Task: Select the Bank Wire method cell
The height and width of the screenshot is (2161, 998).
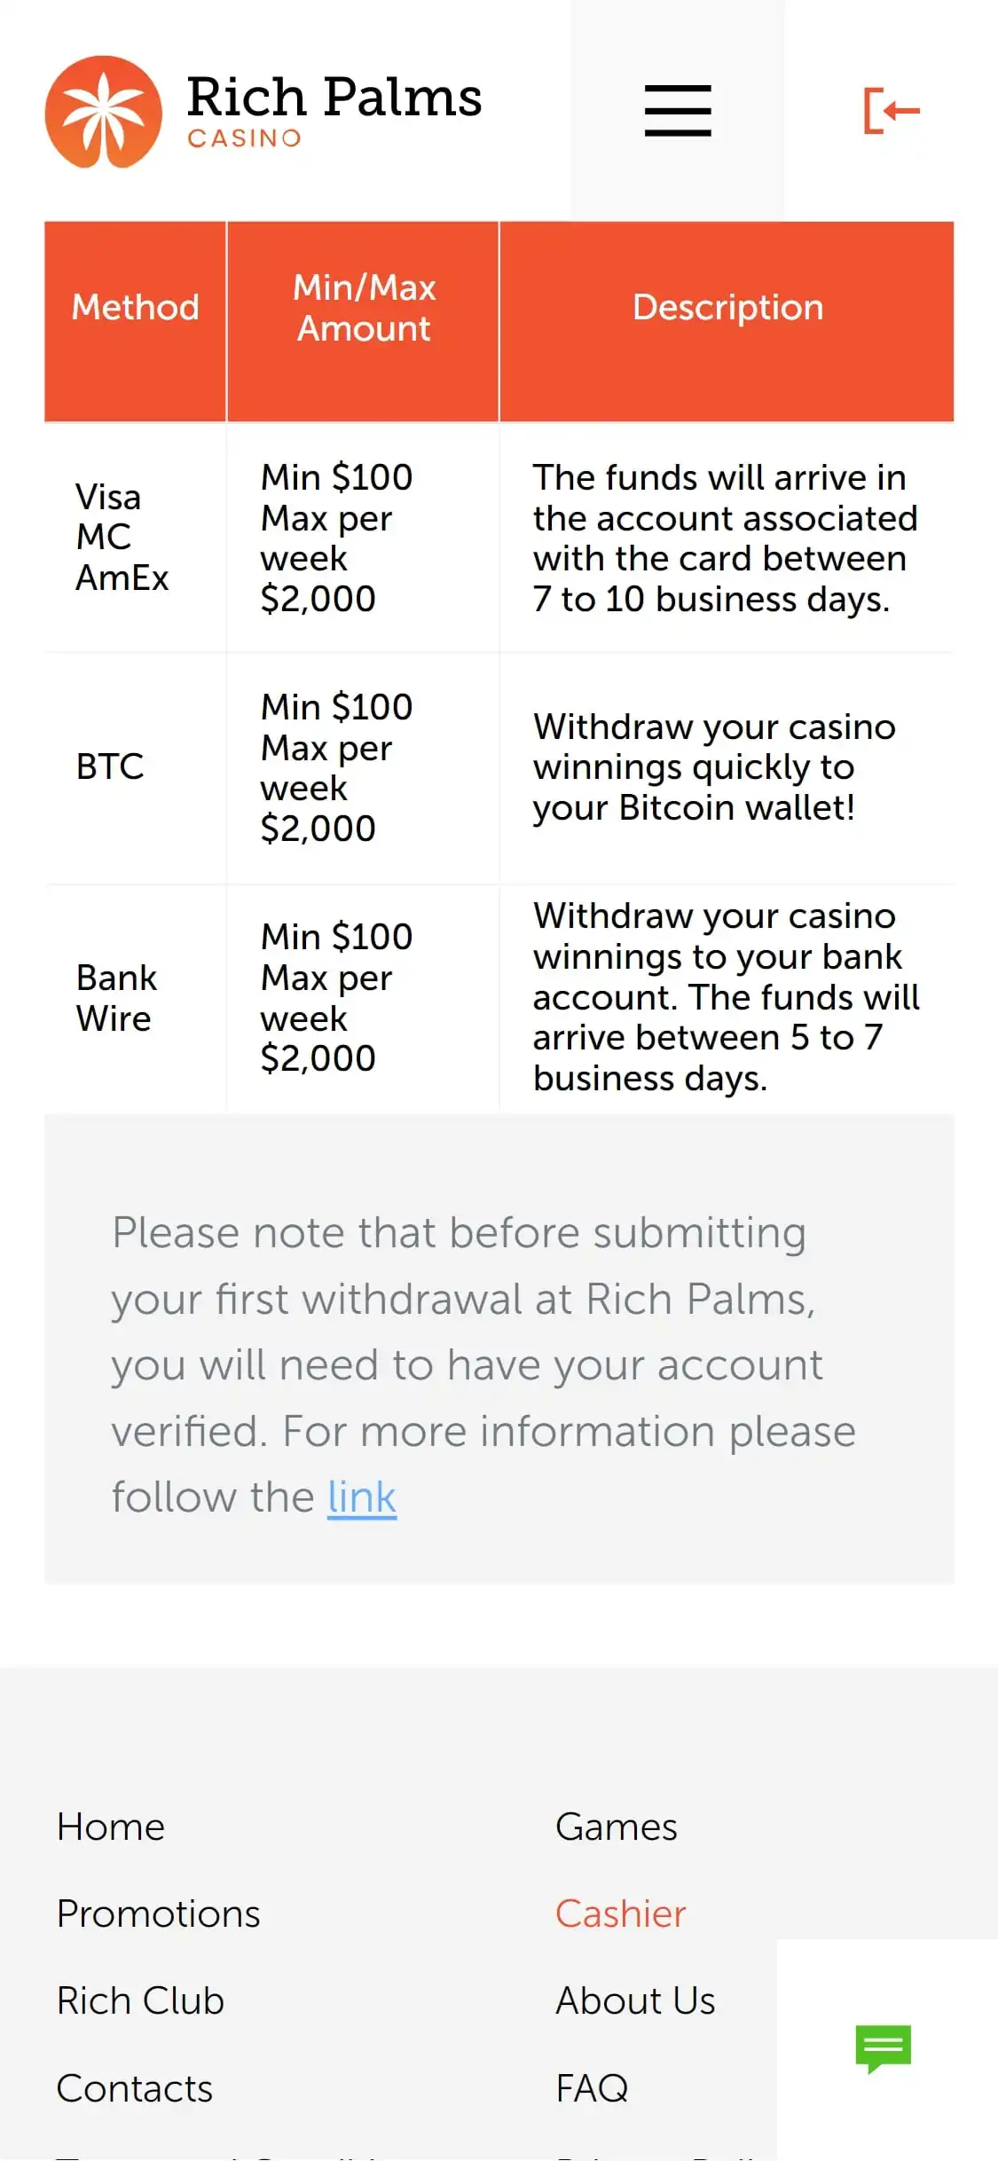Action: tap(116, 998)
